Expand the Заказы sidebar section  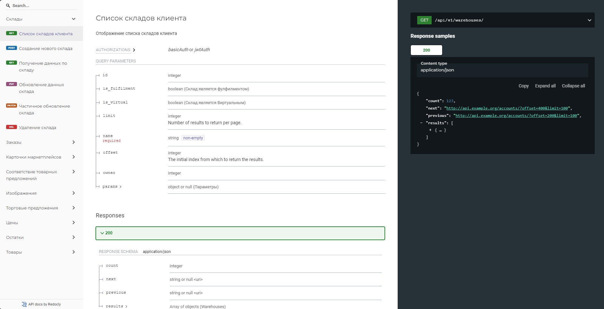(x=73, y=142)
